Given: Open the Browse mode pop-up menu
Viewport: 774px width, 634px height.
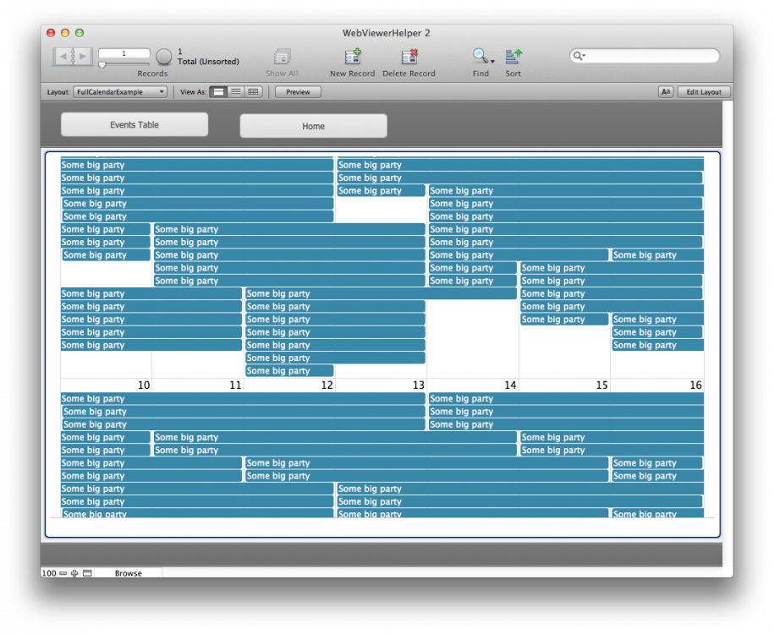Looking at the screenshot, I should pyautogui.click(x=128, y=573).
